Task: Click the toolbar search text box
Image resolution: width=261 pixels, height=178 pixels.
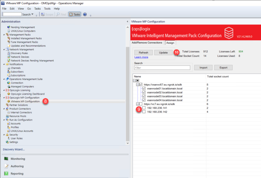Action: coord(12,14)
